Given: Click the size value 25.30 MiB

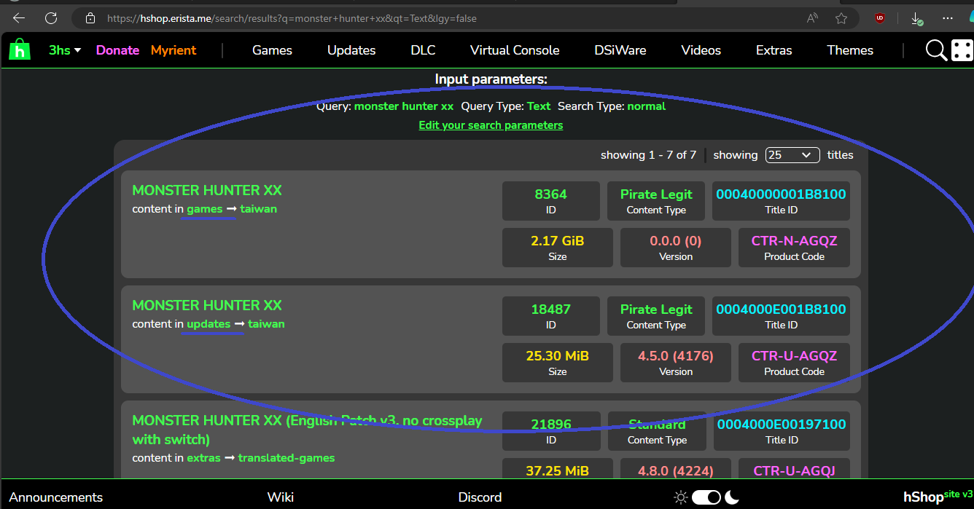Looking at the screenshot, I should (x=558, y=356).
